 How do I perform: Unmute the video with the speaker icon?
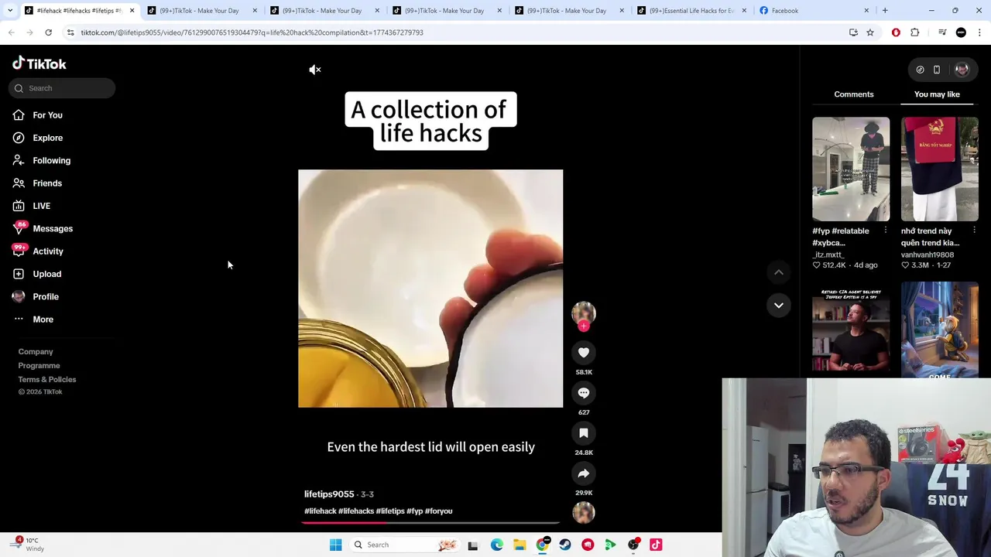(x=314, y=70)
